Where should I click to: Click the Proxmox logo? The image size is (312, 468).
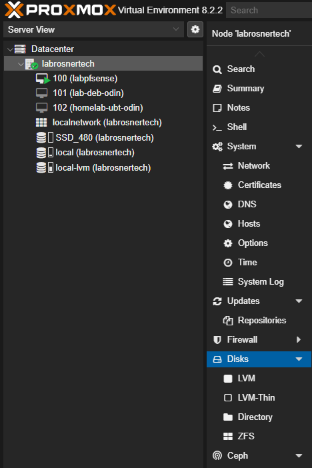(60, 10)
